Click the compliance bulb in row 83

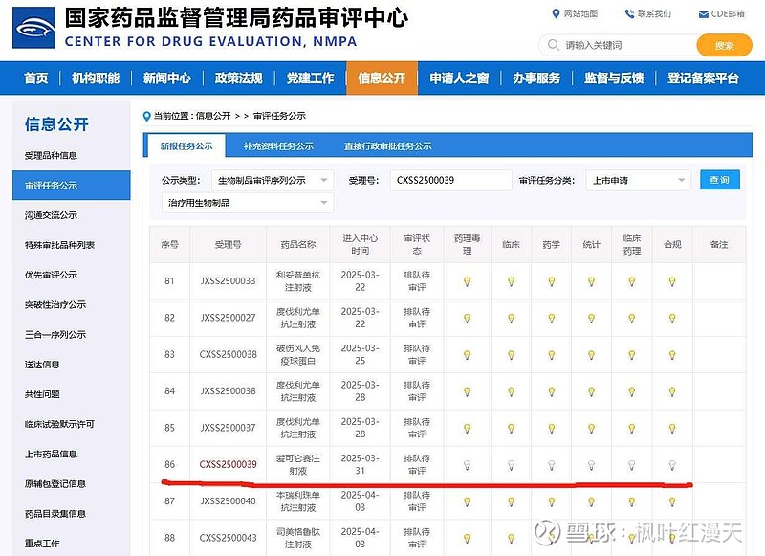(x=672, y=355)
